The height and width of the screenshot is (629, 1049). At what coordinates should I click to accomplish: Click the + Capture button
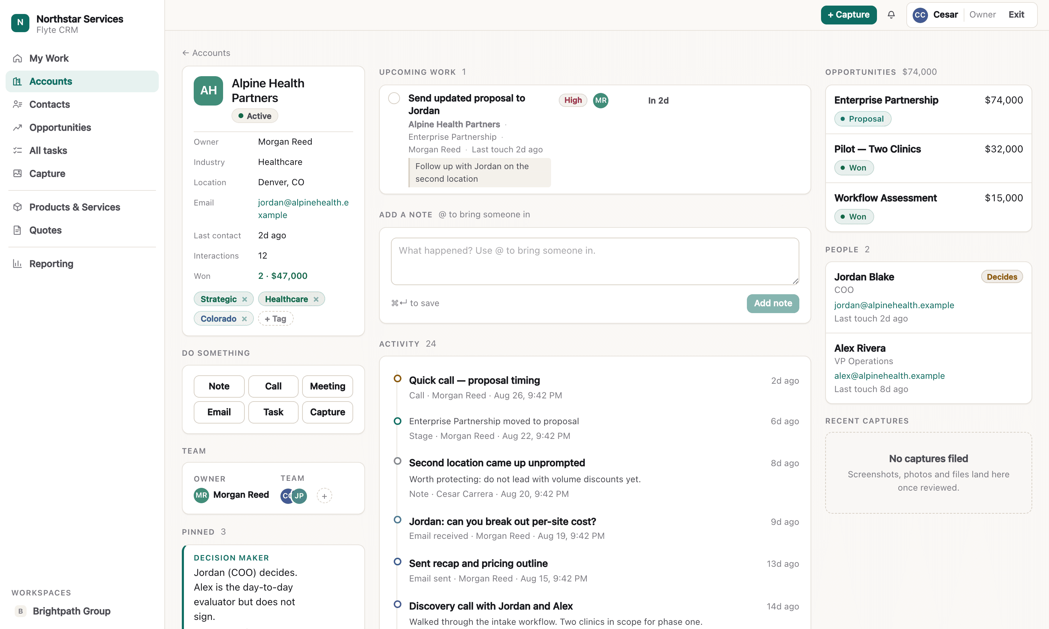848,15
